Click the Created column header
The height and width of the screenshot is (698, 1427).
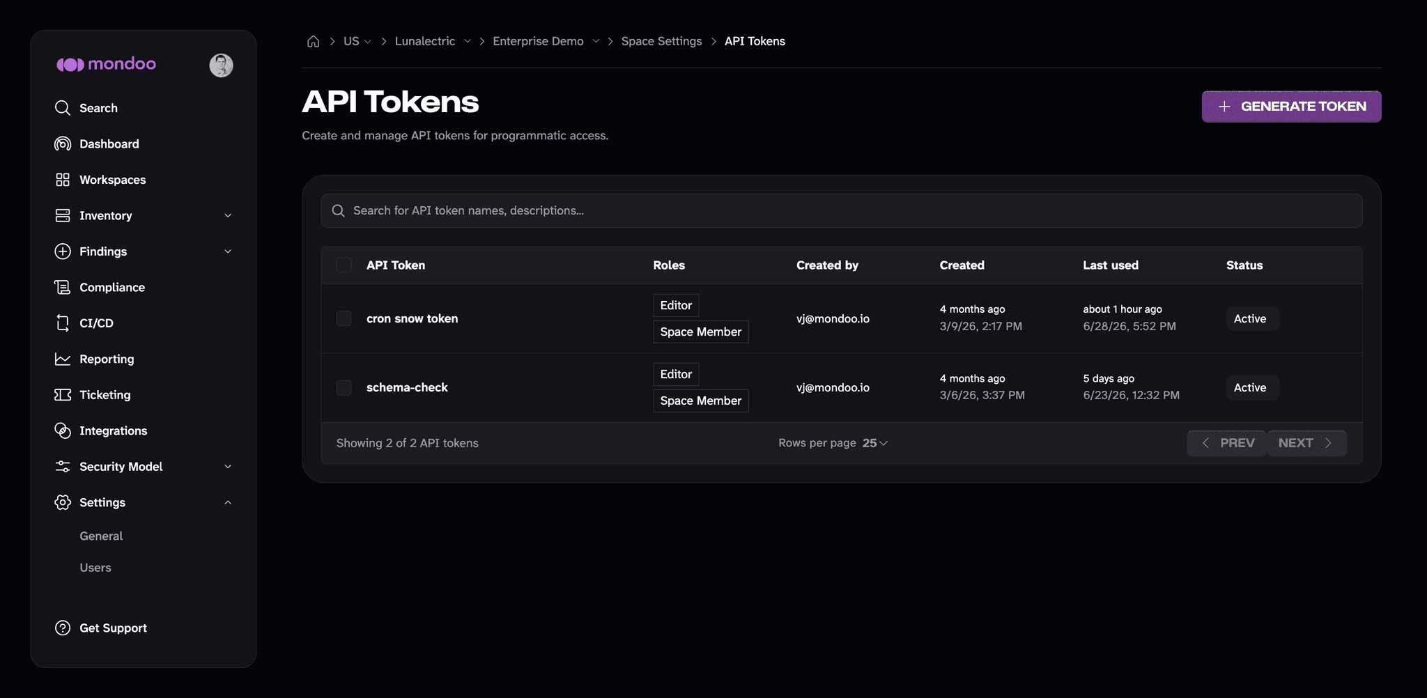point(962,265)
